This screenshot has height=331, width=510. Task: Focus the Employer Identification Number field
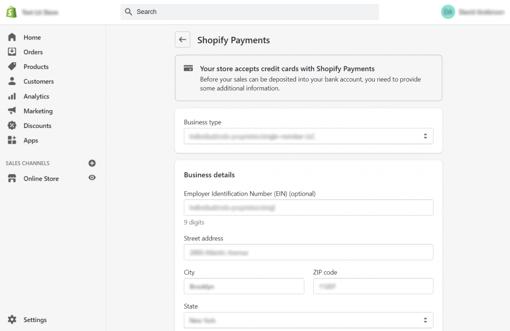point(308,208)
